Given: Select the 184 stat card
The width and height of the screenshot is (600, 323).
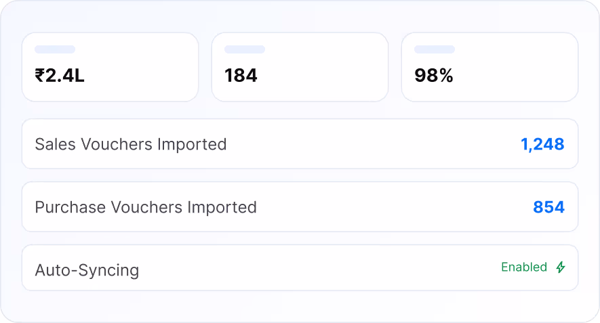Looking at the screenshot, I should pyautogui.click(x=300, y=67).
